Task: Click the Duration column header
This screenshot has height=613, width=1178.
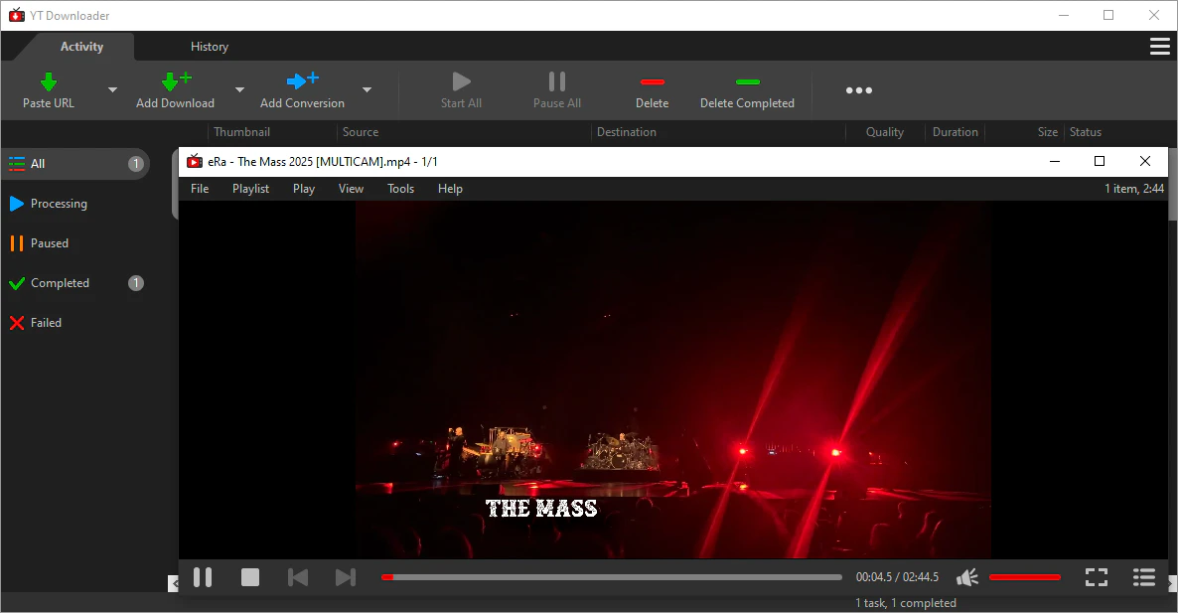Action: (955, 132)
